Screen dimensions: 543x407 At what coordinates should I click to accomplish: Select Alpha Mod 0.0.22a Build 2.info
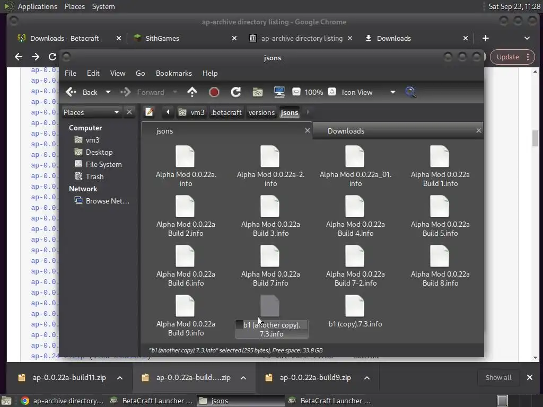pos(186,216)
